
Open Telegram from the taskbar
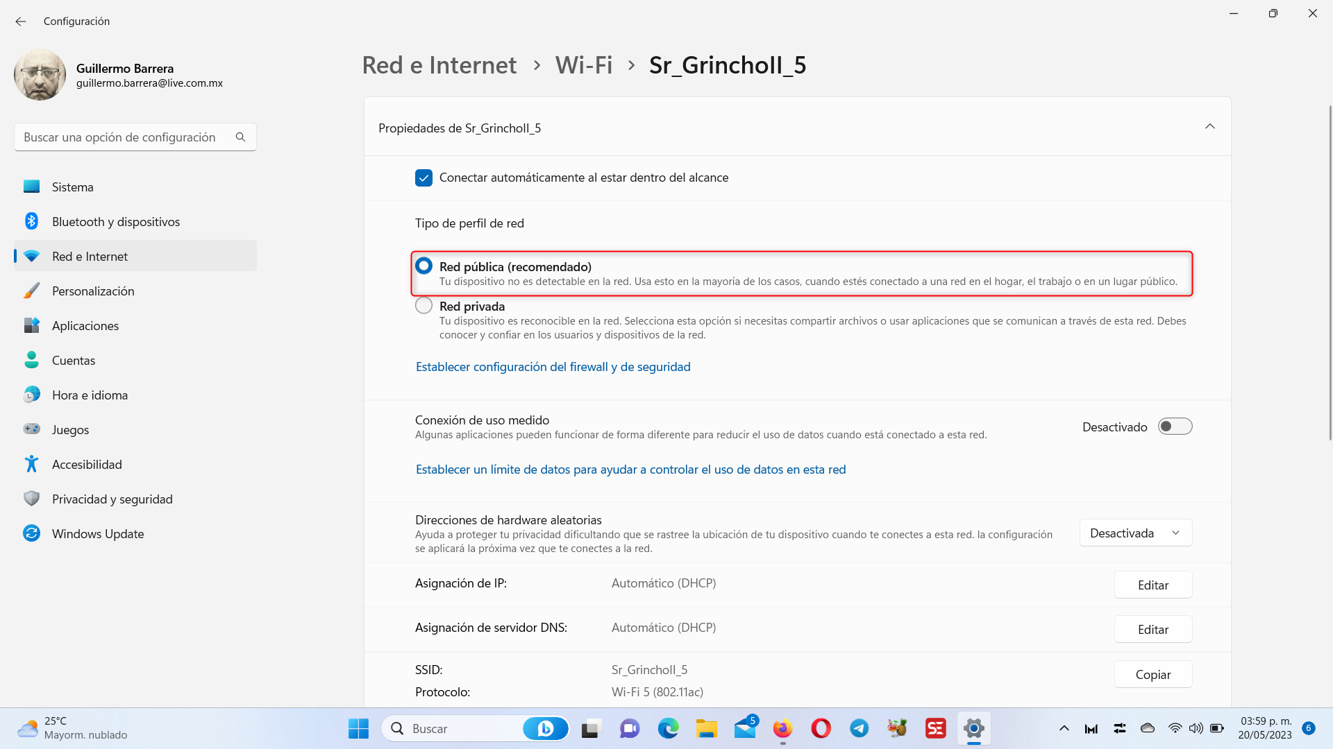tap(859, 728)
